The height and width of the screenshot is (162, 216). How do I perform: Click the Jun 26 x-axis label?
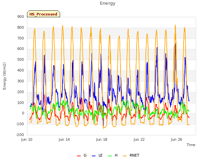pos(177,139)
